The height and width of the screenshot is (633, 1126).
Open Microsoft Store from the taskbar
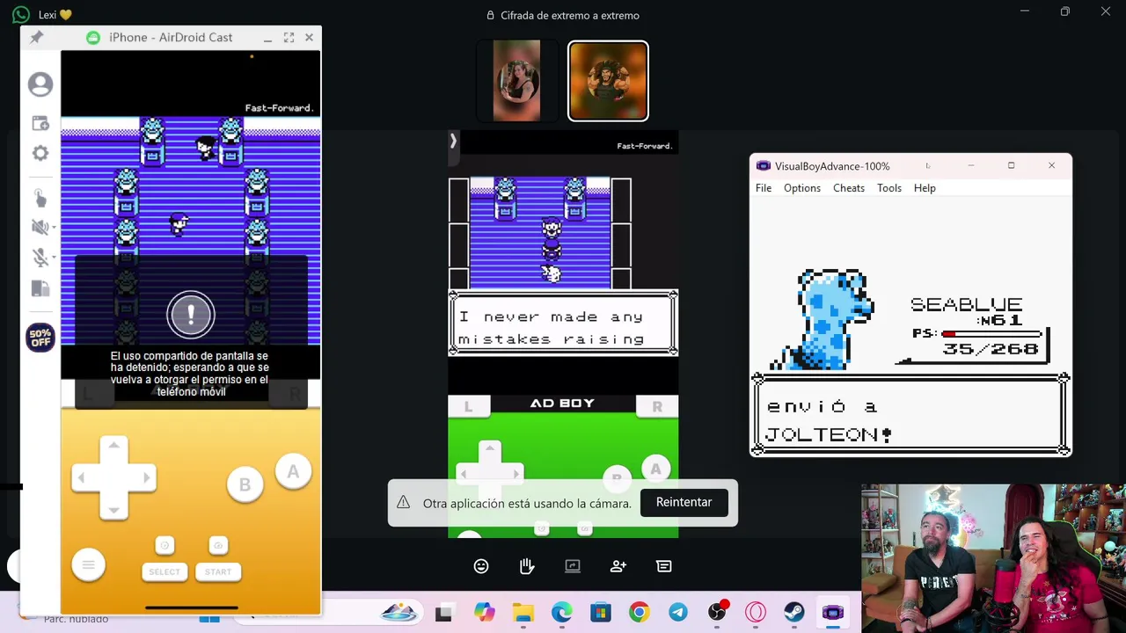[600, 613]
